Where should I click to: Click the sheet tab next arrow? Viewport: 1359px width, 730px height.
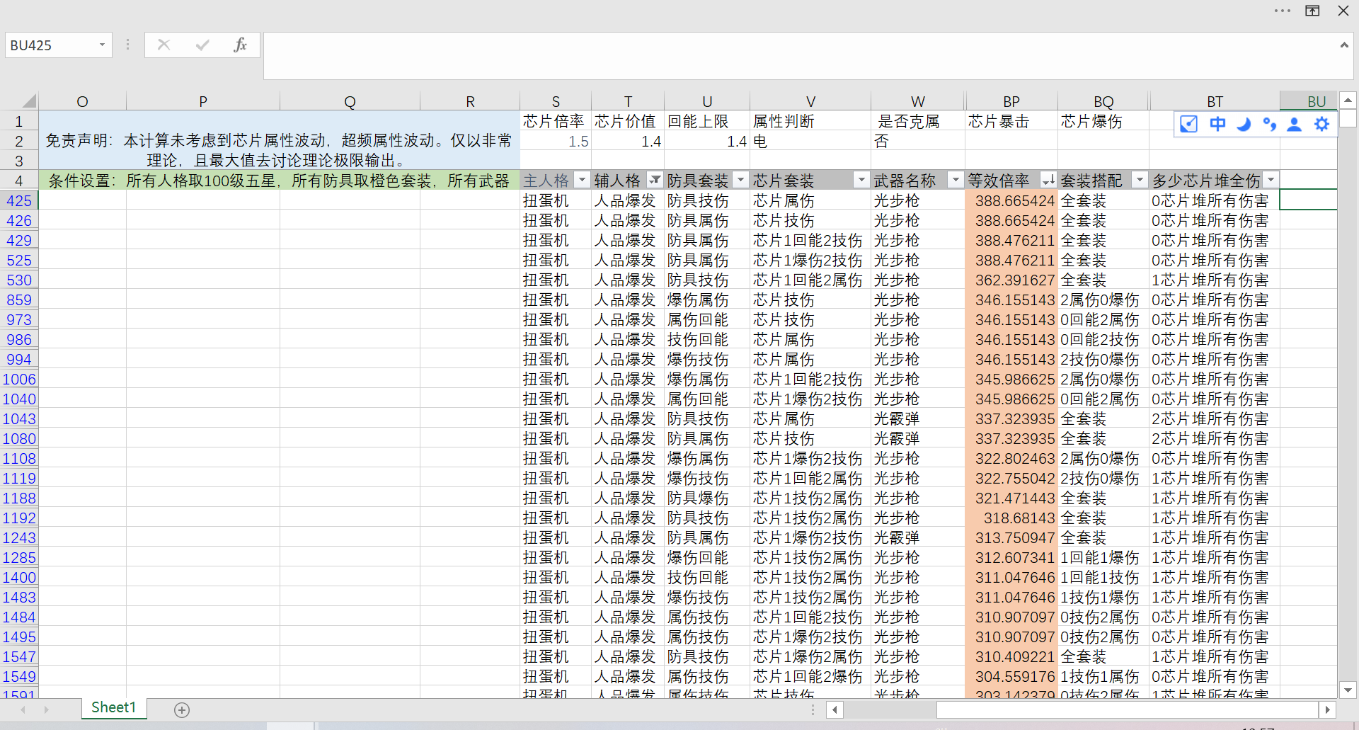click(x=47, y=709)
